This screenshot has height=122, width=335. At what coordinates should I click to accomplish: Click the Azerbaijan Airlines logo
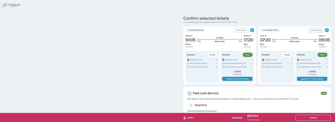11,5
